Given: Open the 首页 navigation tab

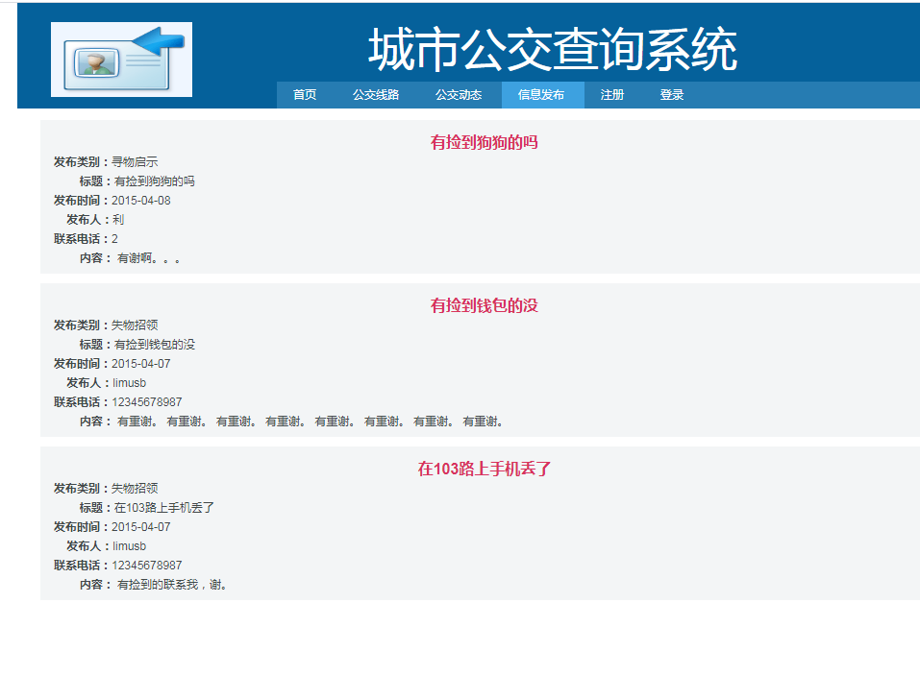Looking at the screenshot, I should point(305,95).
